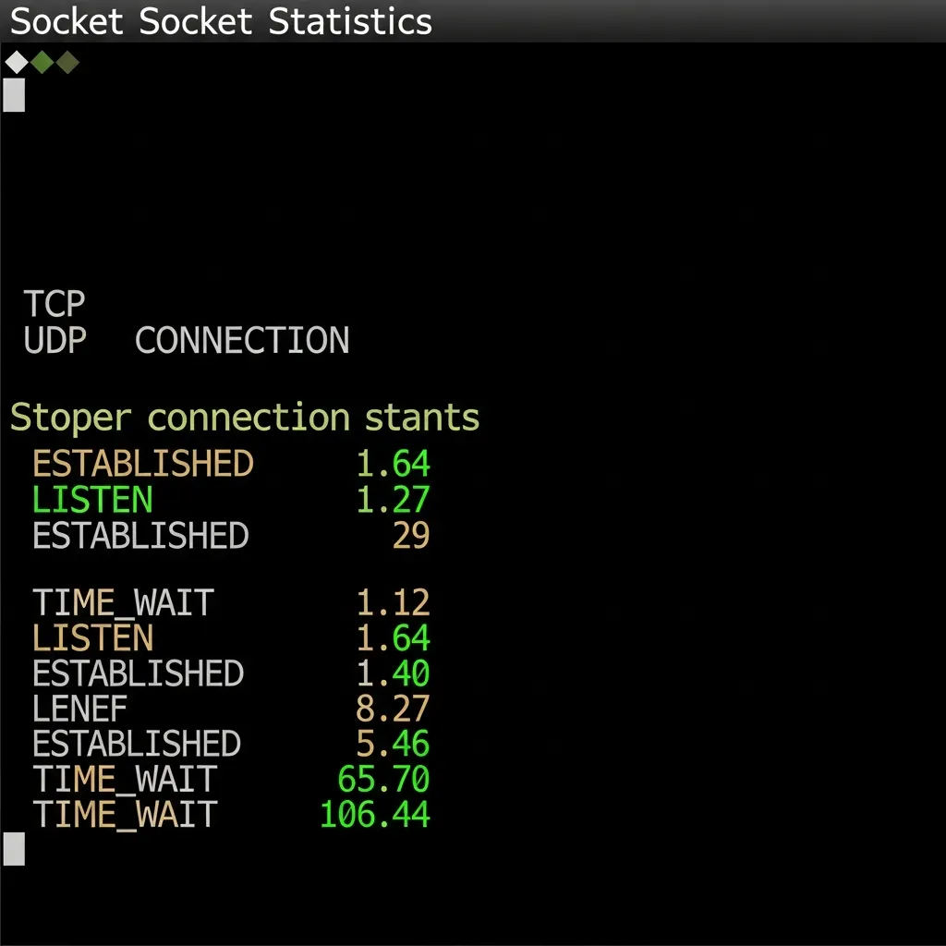946x946 pixels.
Task: Select the green diamond status icon
Action: (41, 61)
